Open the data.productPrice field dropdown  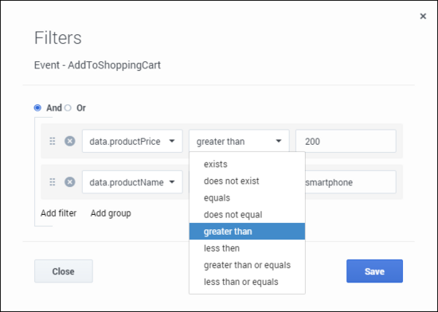pos(132,141)
